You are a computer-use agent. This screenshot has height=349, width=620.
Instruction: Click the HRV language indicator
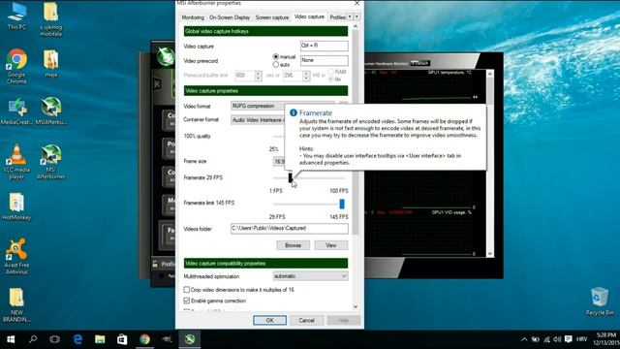coord(581,339)
